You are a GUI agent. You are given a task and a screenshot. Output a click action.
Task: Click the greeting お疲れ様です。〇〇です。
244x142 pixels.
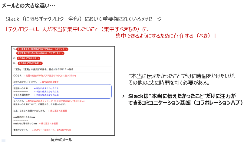(25, 82)
